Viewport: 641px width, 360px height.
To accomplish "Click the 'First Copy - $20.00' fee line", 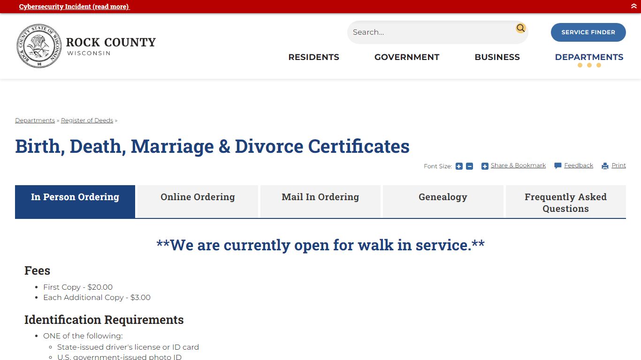I will point(78,287).
